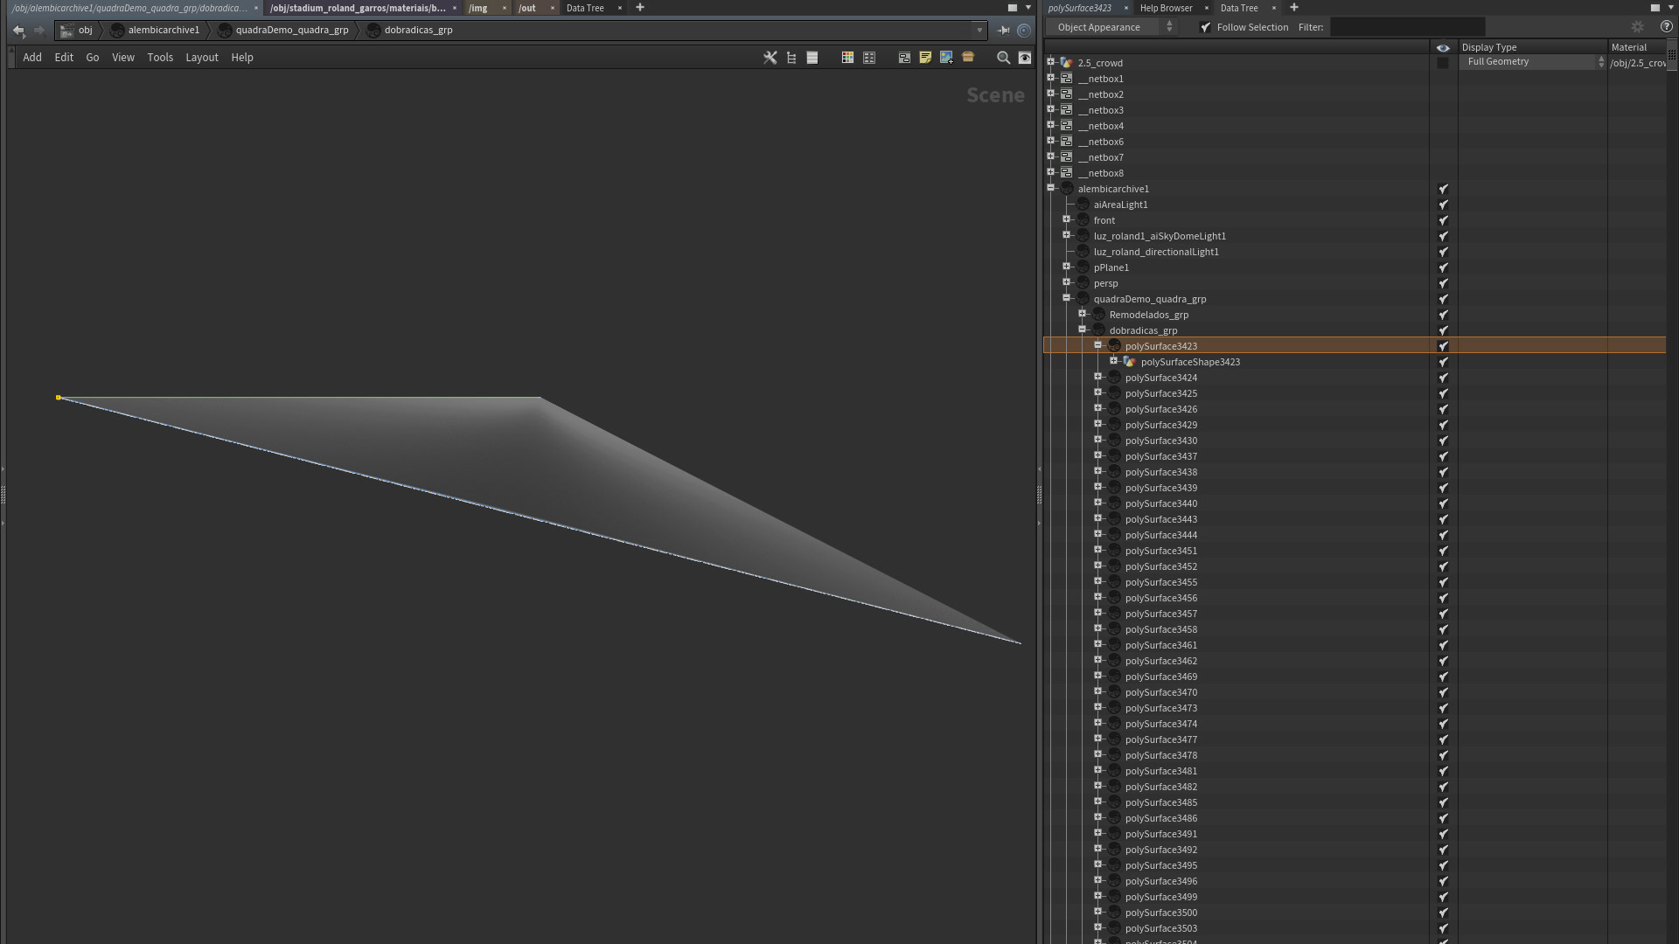The height and width of the screenshot is (944, 1679).
Task: Show the tree view icon
Action: tap(791, 58)
